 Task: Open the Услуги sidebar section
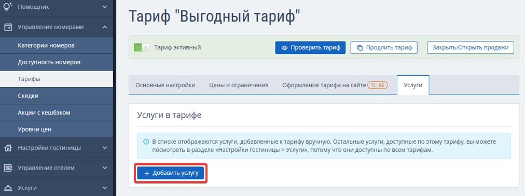tap(57, 187)
